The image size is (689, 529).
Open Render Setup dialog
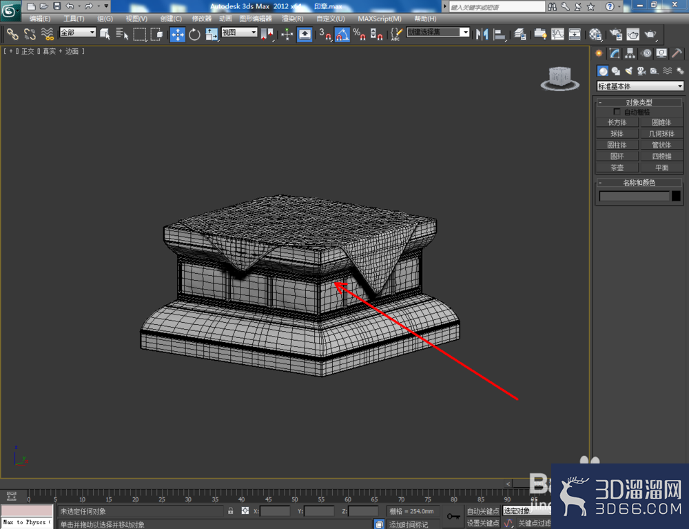pyautogui.click(x=616, y=34)
